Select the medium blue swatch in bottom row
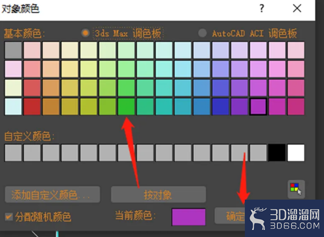 pos(202,106)
